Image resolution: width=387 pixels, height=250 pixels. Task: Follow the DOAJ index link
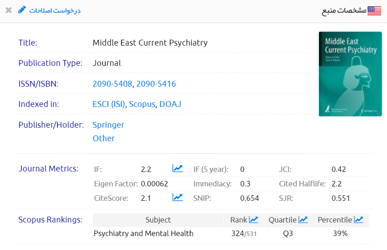coord(170,104)
